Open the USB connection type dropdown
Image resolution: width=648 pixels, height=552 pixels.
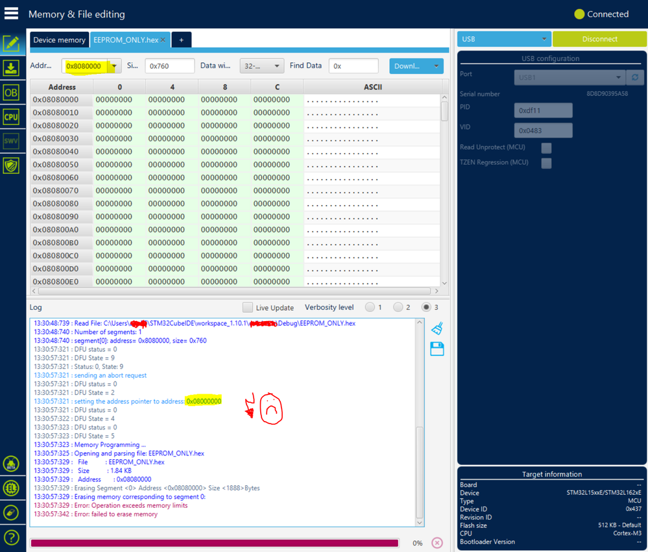pyautogui.click(x=504, y=39)
